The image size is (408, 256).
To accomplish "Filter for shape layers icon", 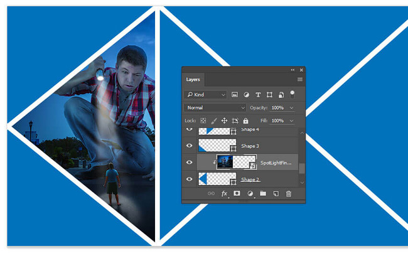I will (x=269, y=95).
